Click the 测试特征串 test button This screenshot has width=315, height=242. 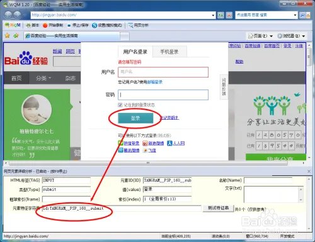pos(218,208)
